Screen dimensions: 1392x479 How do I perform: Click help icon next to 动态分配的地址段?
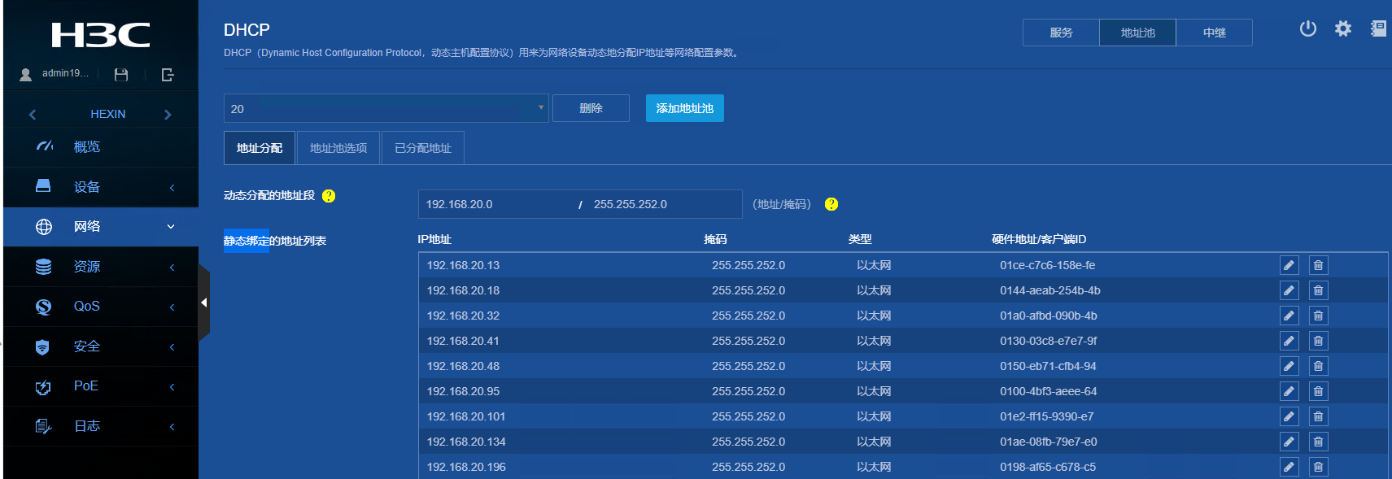click(x=329, y=196)
